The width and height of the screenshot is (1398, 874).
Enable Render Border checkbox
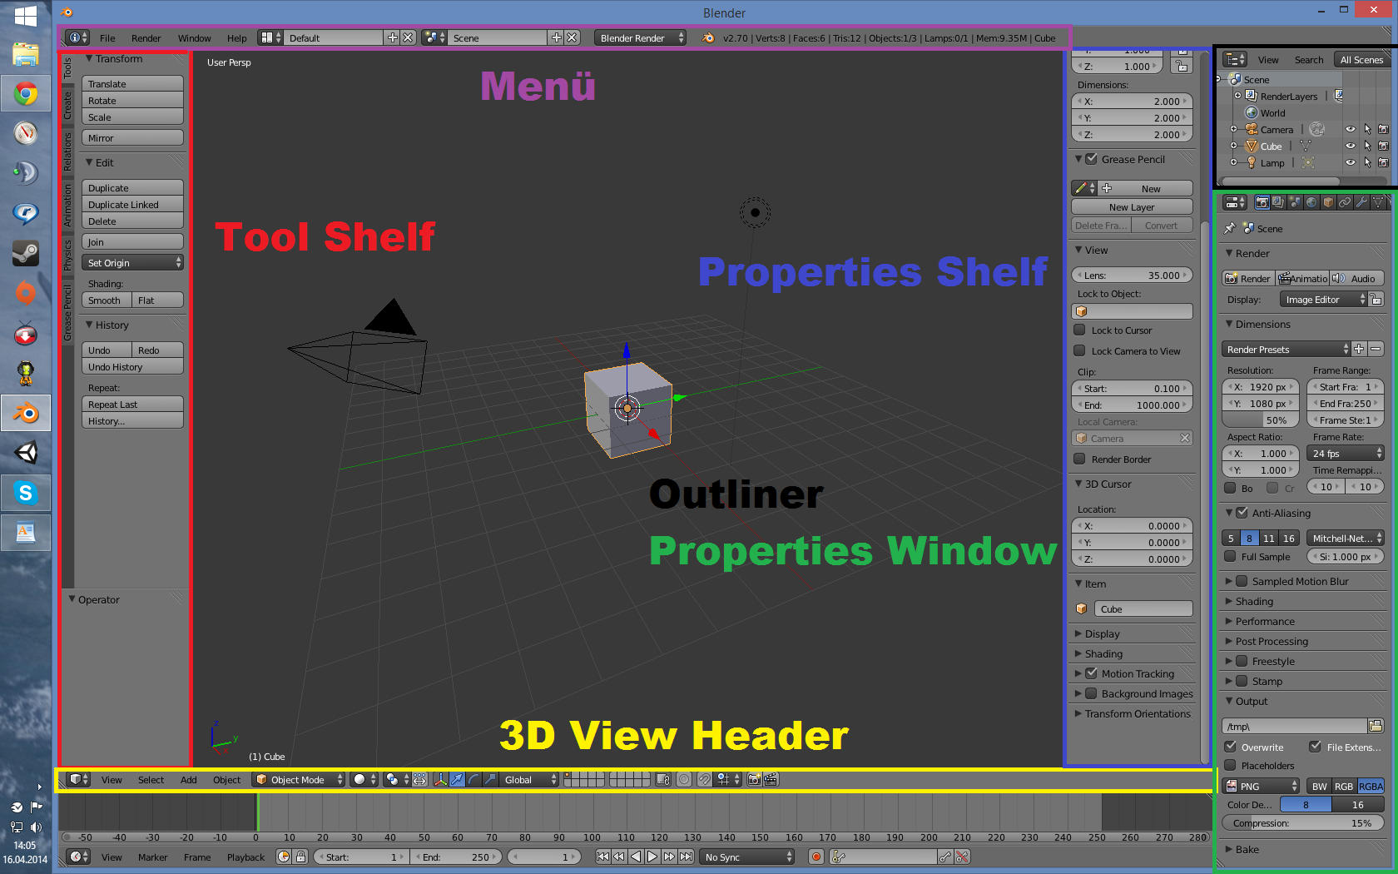[1079, 459]
